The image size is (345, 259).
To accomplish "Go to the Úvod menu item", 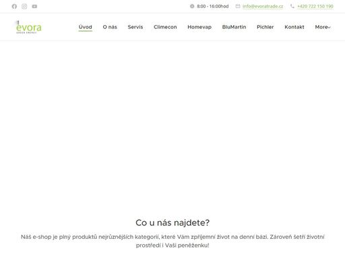I will tap(86, 27).
